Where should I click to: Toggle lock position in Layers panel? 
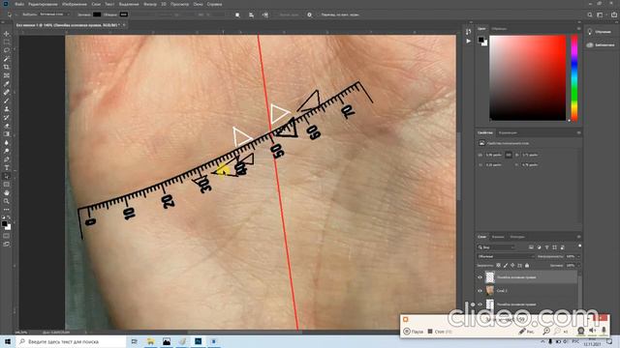(x=512, y=266)
